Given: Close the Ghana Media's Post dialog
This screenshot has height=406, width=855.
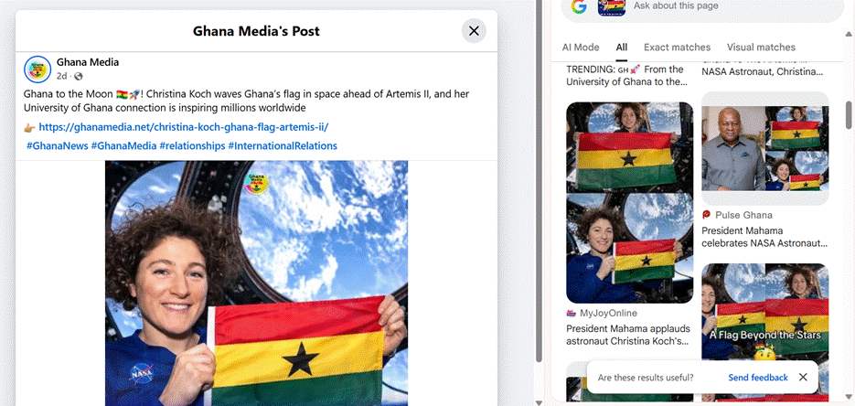Looking at the screenshot, I should 474,31.
